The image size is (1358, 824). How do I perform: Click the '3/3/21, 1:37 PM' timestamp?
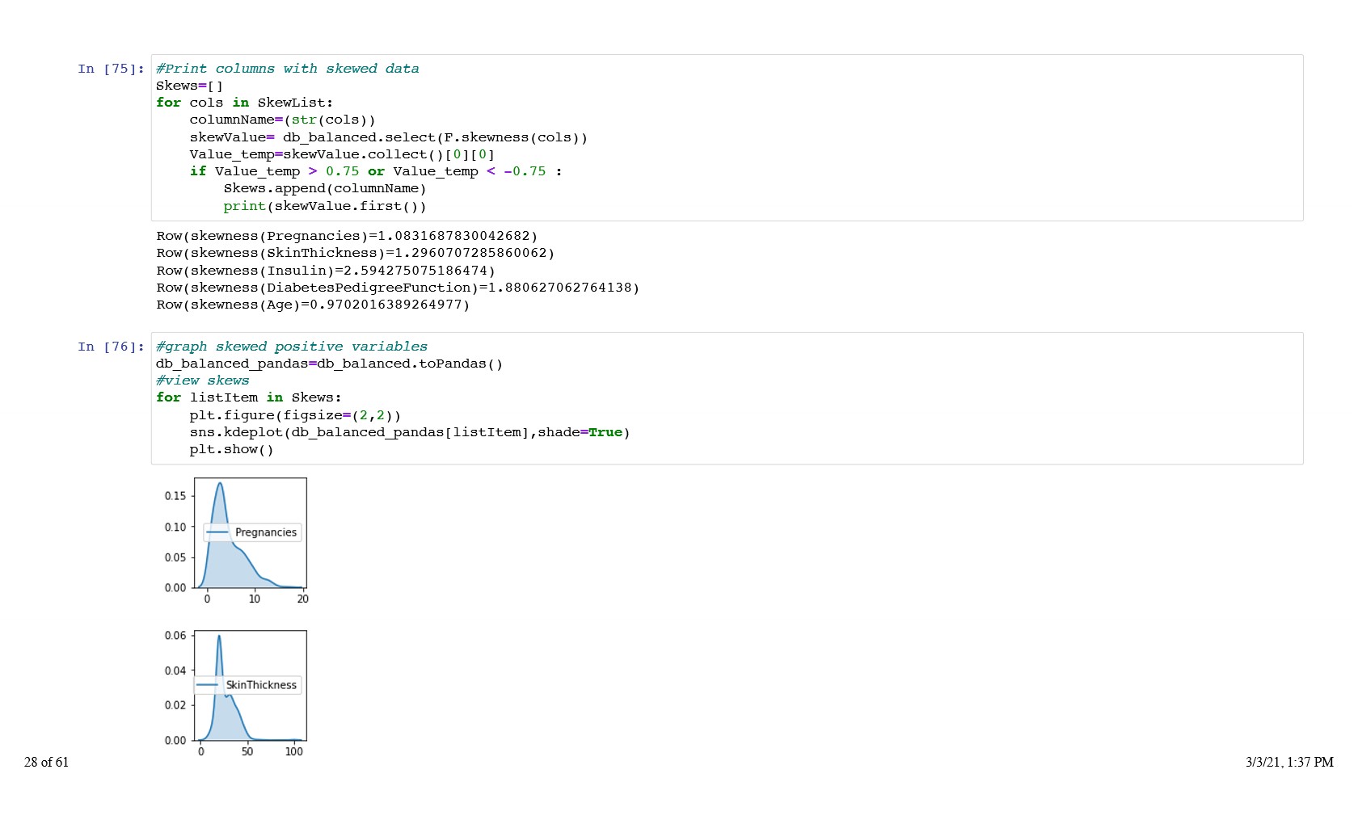click(x=1288, y=762)
